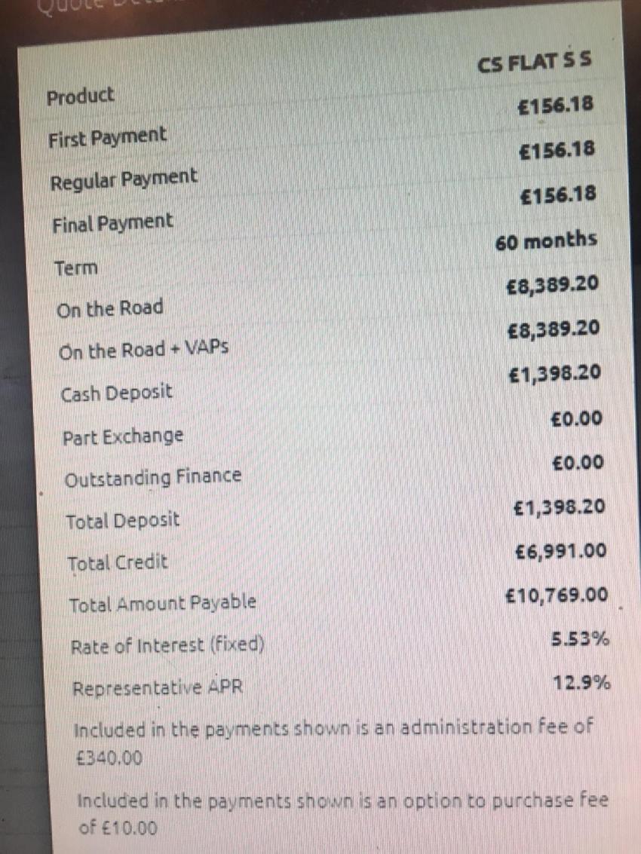Click the On the Road price £8,389.20
The width and height of the screenshot is (641, 854).
(553, 285)
